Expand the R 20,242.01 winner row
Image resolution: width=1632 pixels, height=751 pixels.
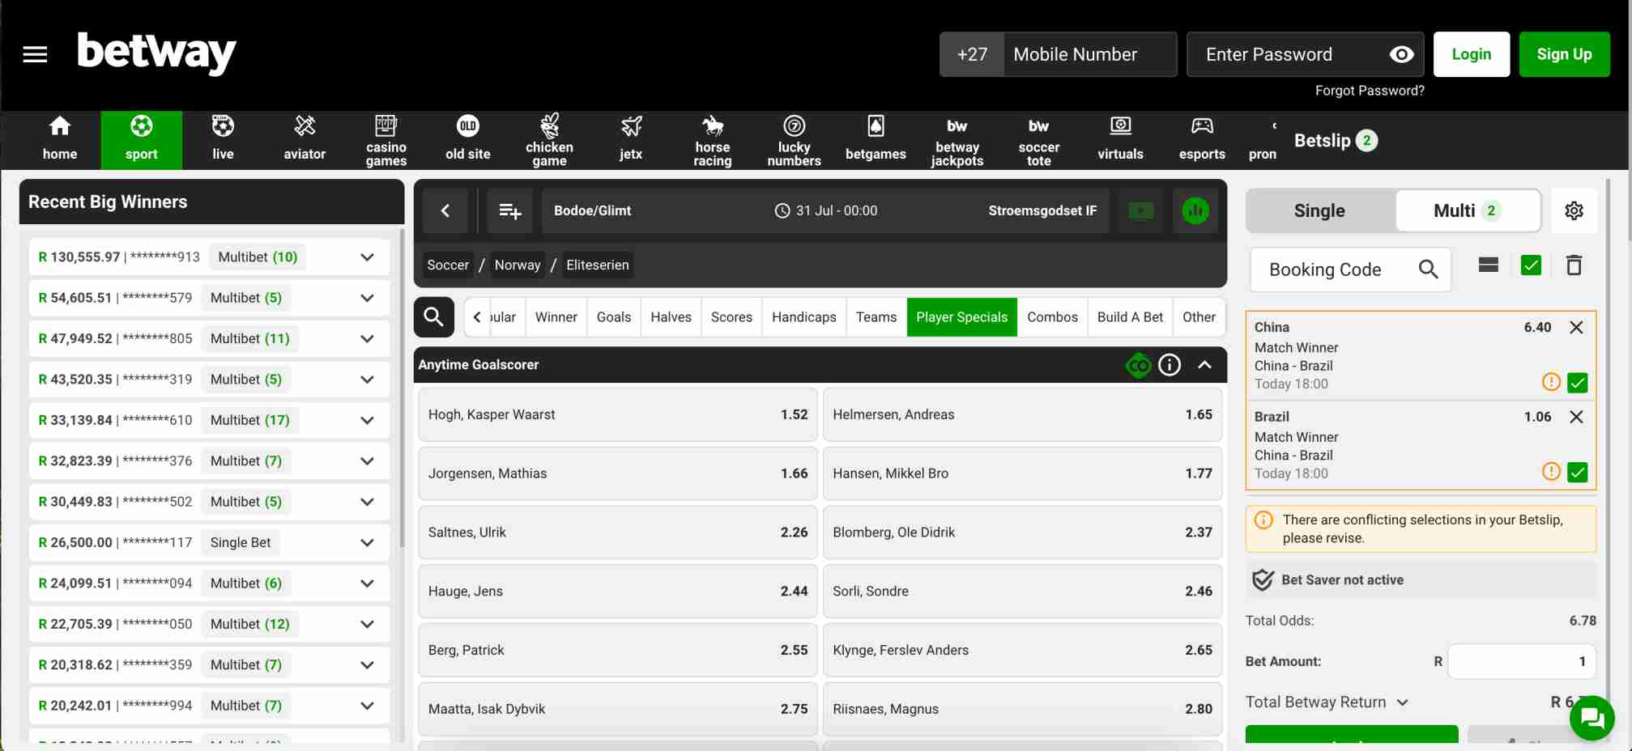click(x=367, y=706)
